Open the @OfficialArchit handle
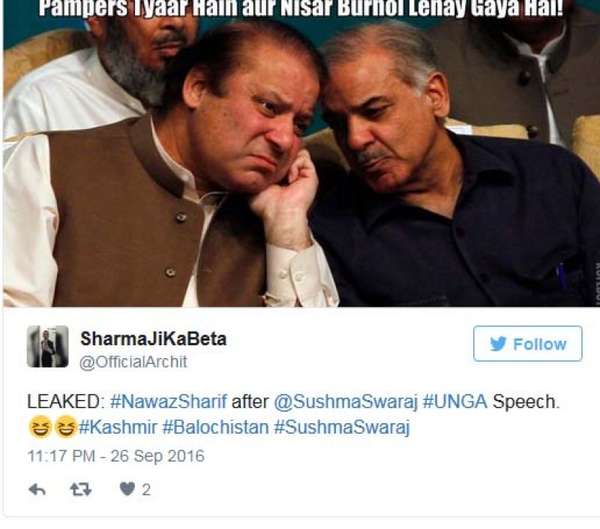 click(133, 362)
